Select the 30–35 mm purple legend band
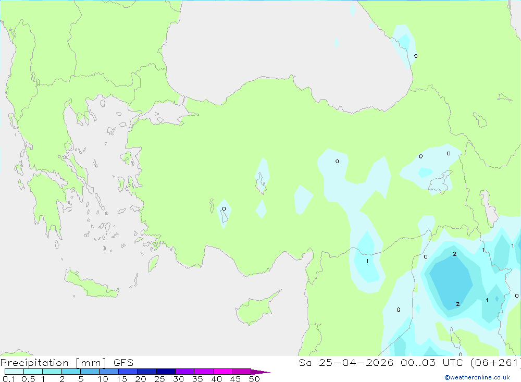Image resolution: width=521 pixels, height=382 pixels. point(185,372)
